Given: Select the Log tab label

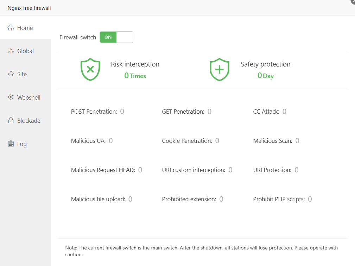Looking at the screenshot, I should (x=22, y=144).
